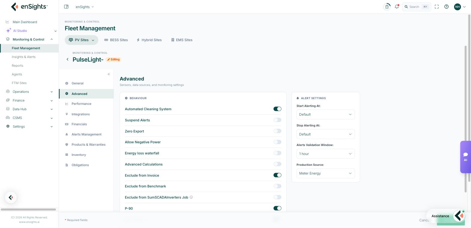The width and height of the screenshot is (471, 228).
Task: Open Alerts Validation Window dropdown
Action: 326,154
